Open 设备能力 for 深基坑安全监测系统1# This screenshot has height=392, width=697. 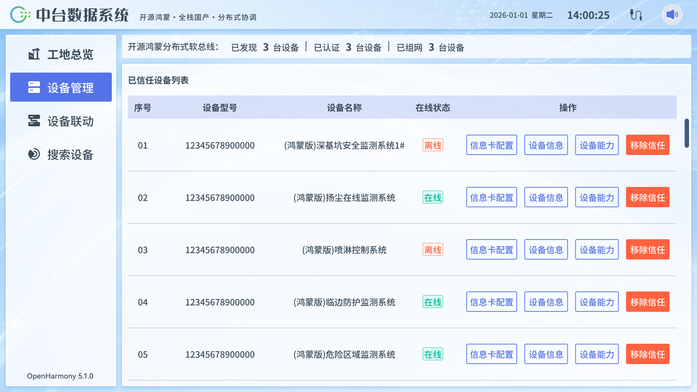pos(597,145)
